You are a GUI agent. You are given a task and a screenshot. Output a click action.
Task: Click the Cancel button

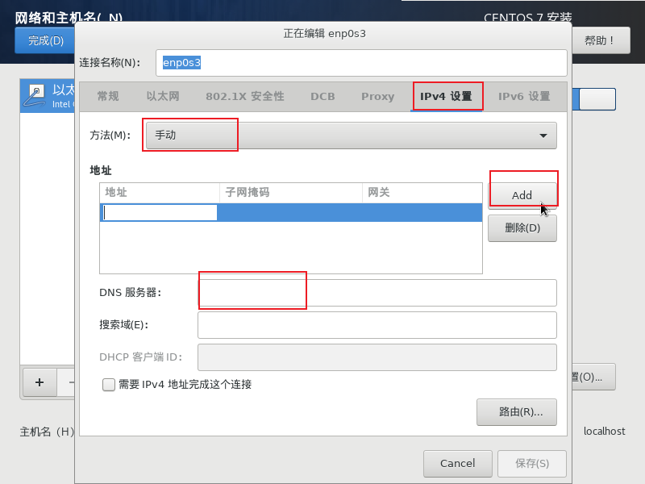pyautogui.click(x=457, y=463)
